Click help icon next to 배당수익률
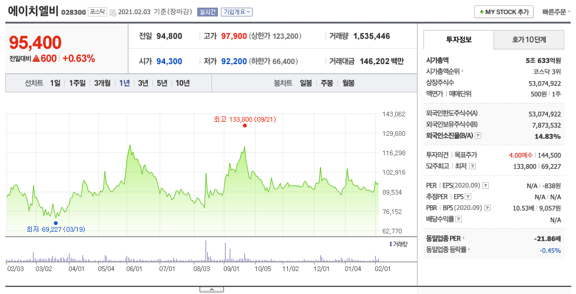The image size is (576, 294). tap(458, 219)
